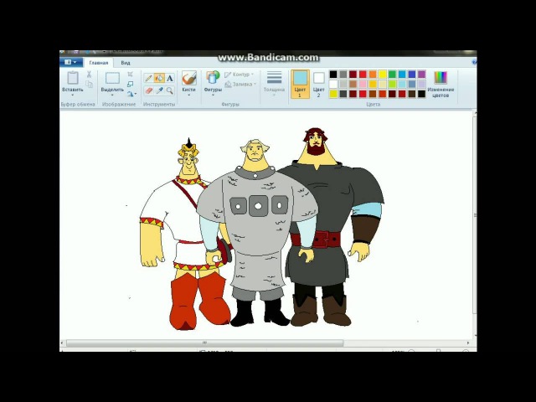Pick the custom black swatch at third row end

(x=422, y=94)
